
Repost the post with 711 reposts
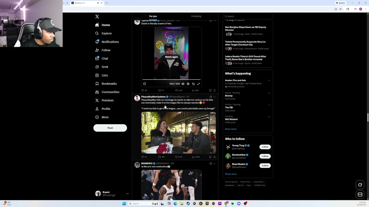pos(161,90)
